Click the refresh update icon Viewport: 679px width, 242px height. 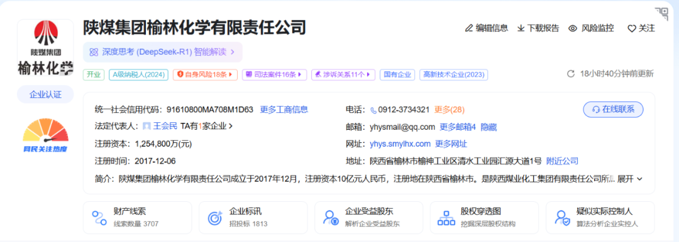pos(571,74)
